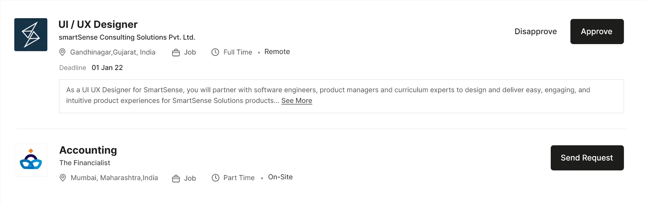The width and height of the screenshot is (645, 204).
Task: Click the Remote work mode label
Action: 277,52
